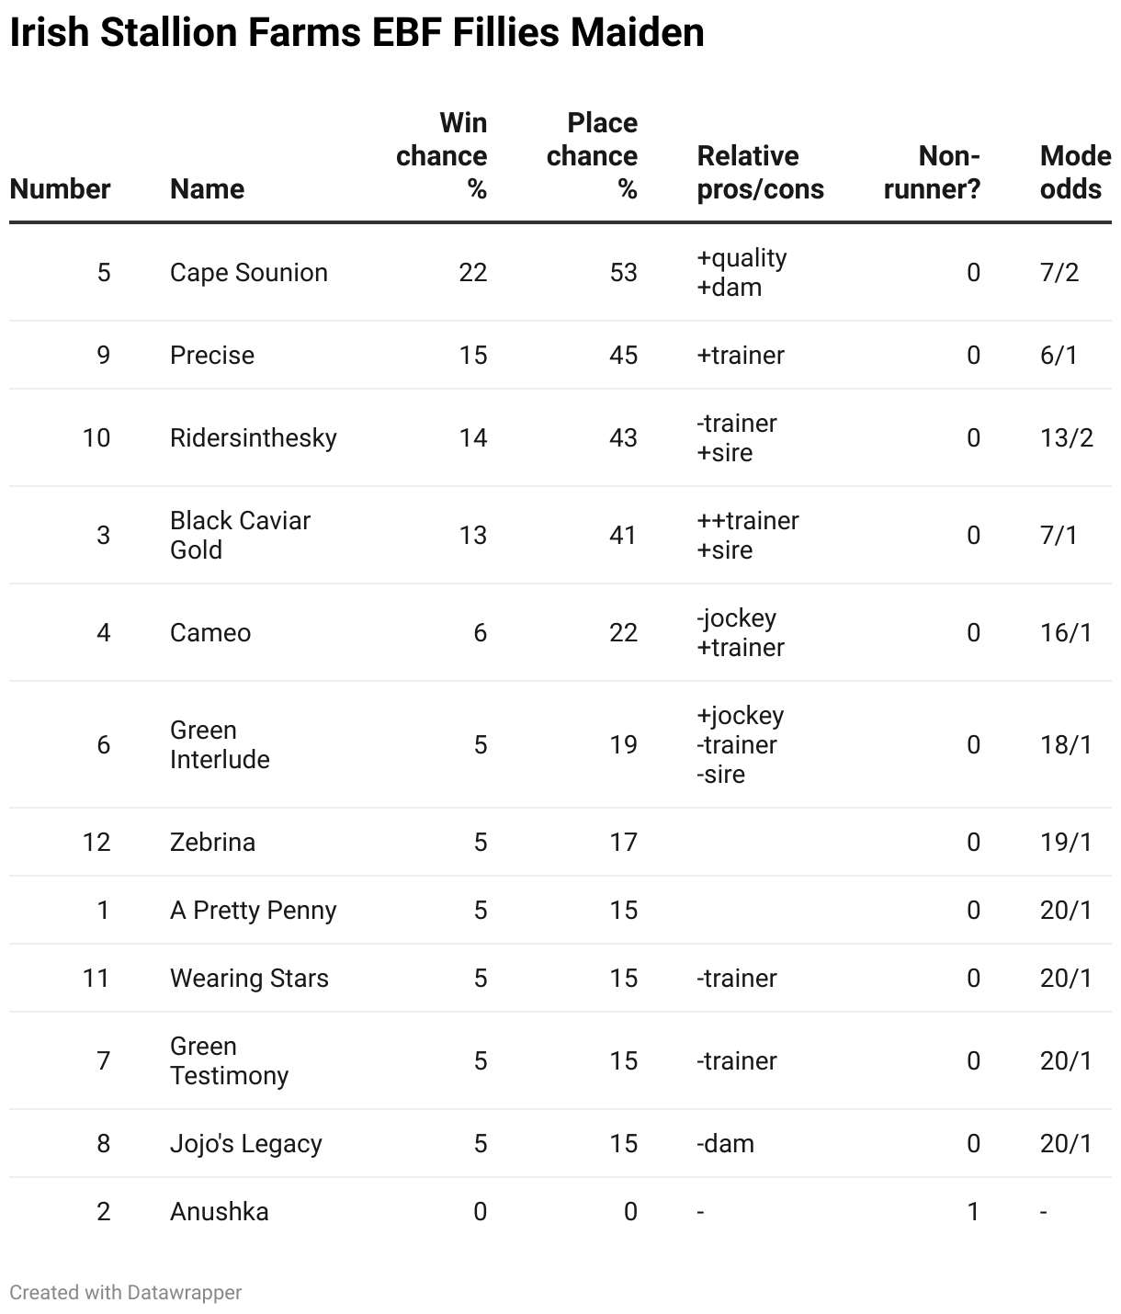Open the Created with Datawrapper link

click(126, 1292)
